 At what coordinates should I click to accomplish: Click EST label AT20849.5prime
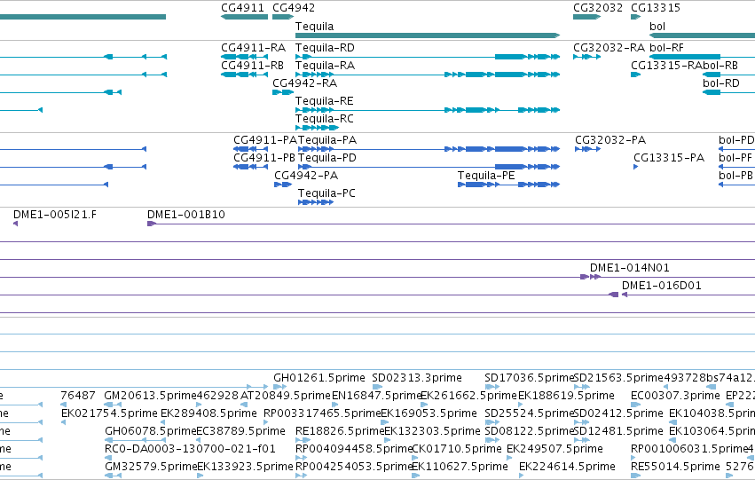pyautogui.click(x=286, y=396)
